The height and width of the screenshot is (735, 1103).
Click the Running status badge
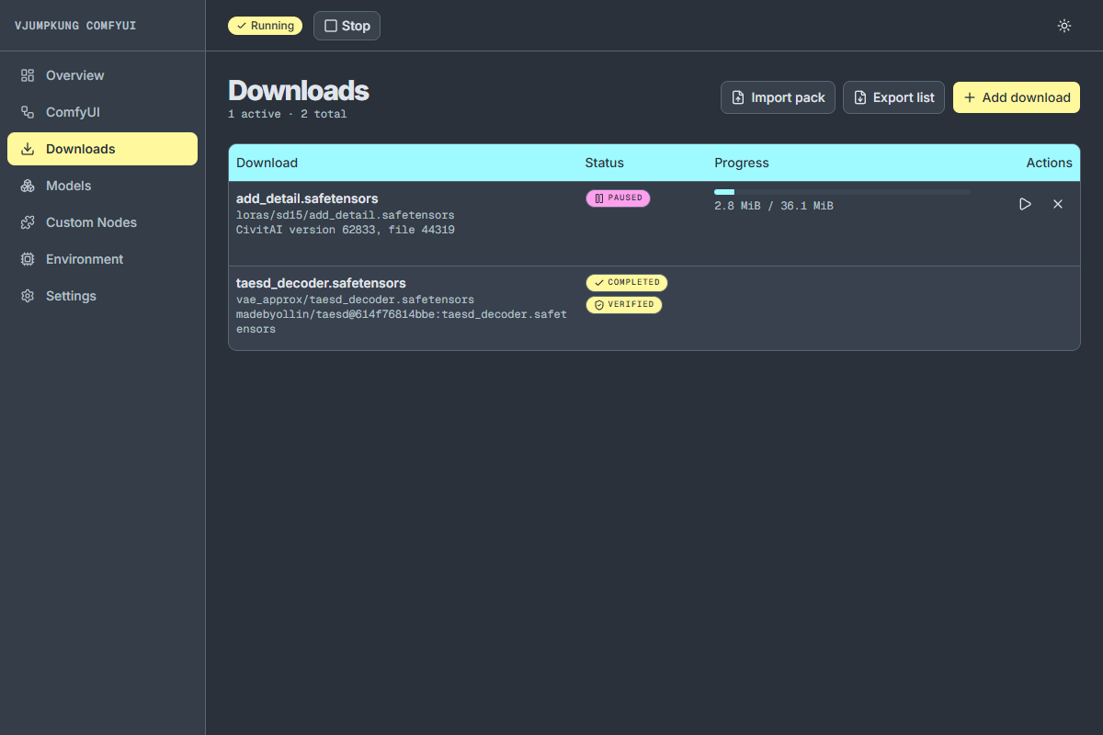[x=265, y=26]
